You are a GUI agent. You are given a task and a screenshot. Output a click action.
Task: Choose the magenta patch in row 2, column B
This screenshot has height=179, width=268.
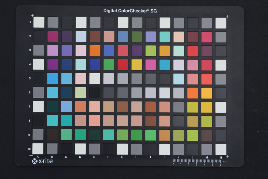click(53, 36)
